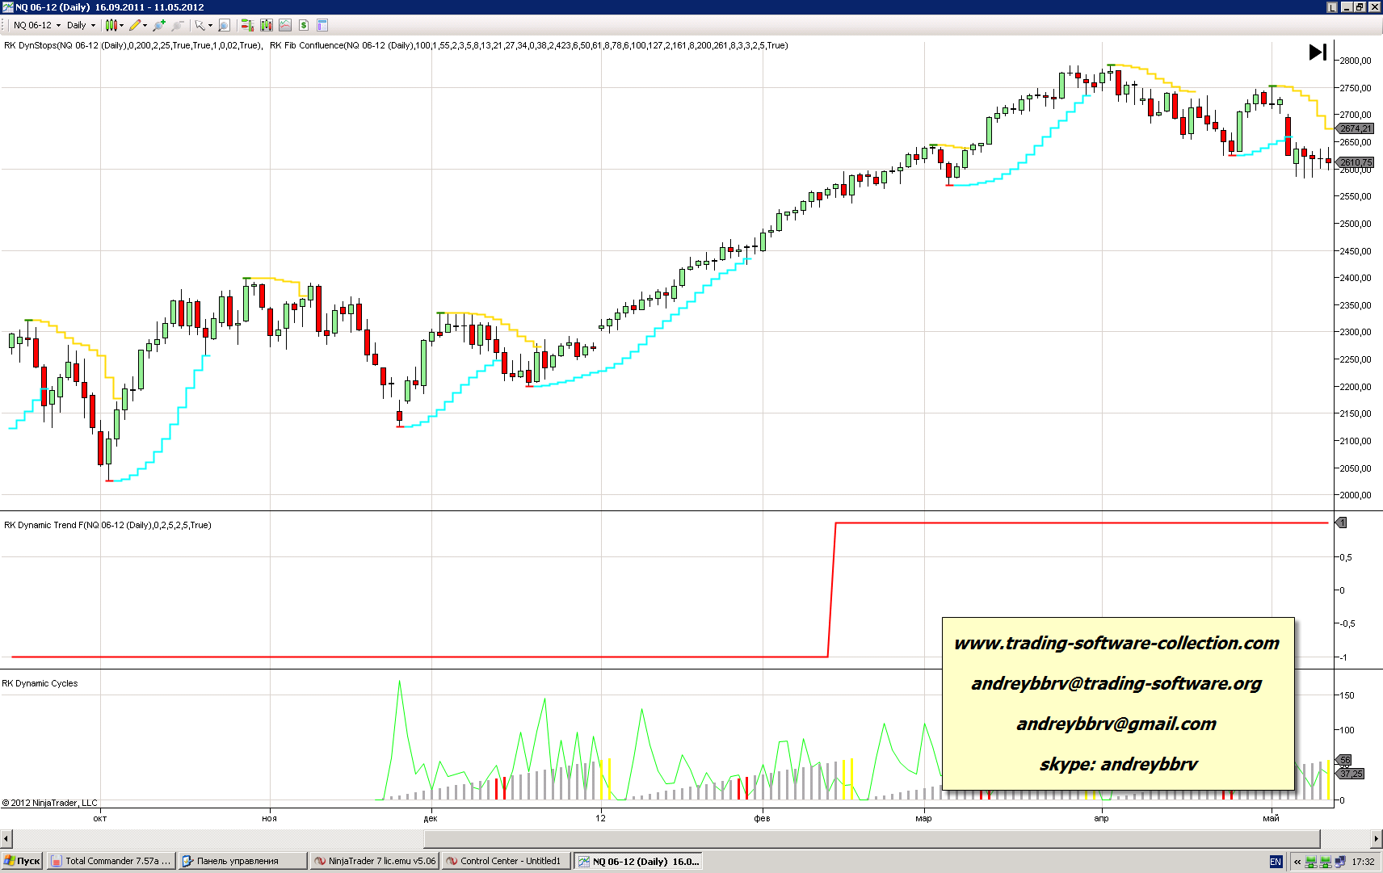Switch to Control Center taskbar window

(x=507, y=861)
